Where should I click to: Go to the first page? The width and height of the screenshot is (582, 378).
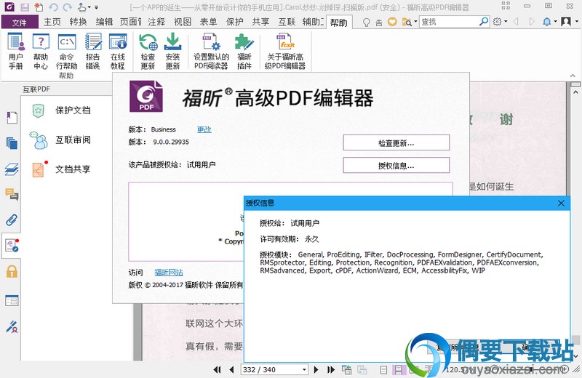pyautogui.click(x=217, y=369)
